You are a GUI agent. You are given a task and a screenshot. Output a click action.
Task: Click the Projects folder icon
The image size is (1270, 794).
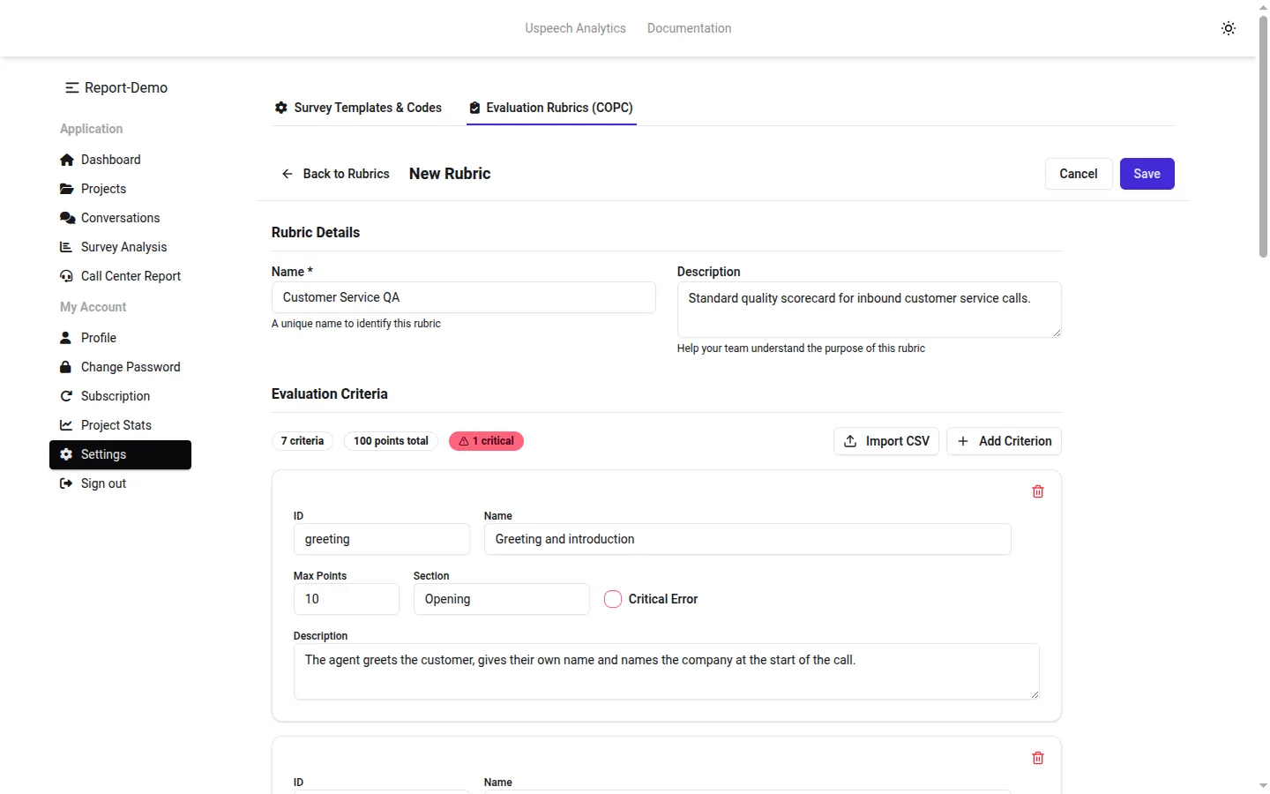click(x=67, y=189)
